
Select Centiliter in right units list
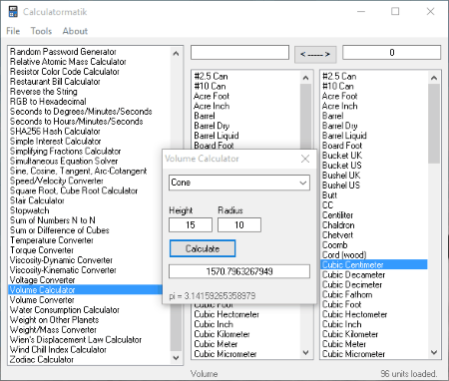[337, 215]
